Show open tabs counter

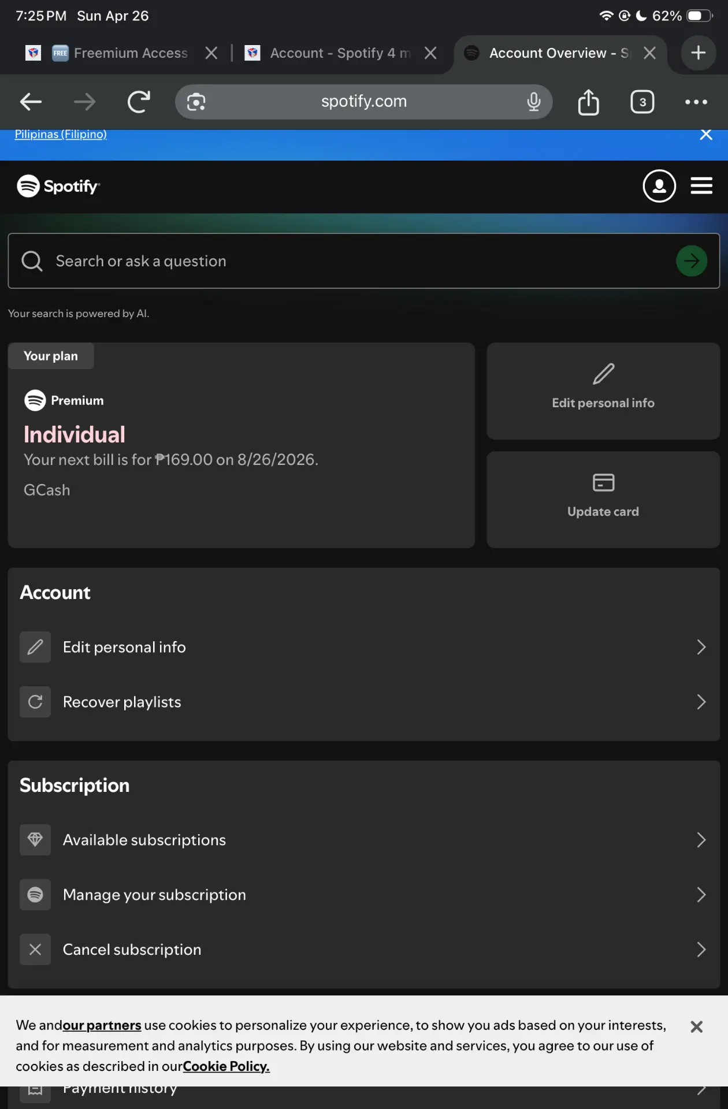click(642, 102)
